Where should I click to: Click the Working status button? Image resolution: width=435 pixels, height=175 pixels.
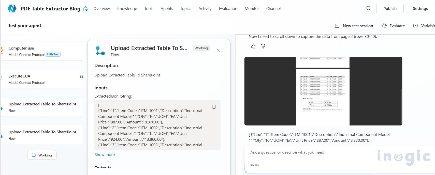42,155
